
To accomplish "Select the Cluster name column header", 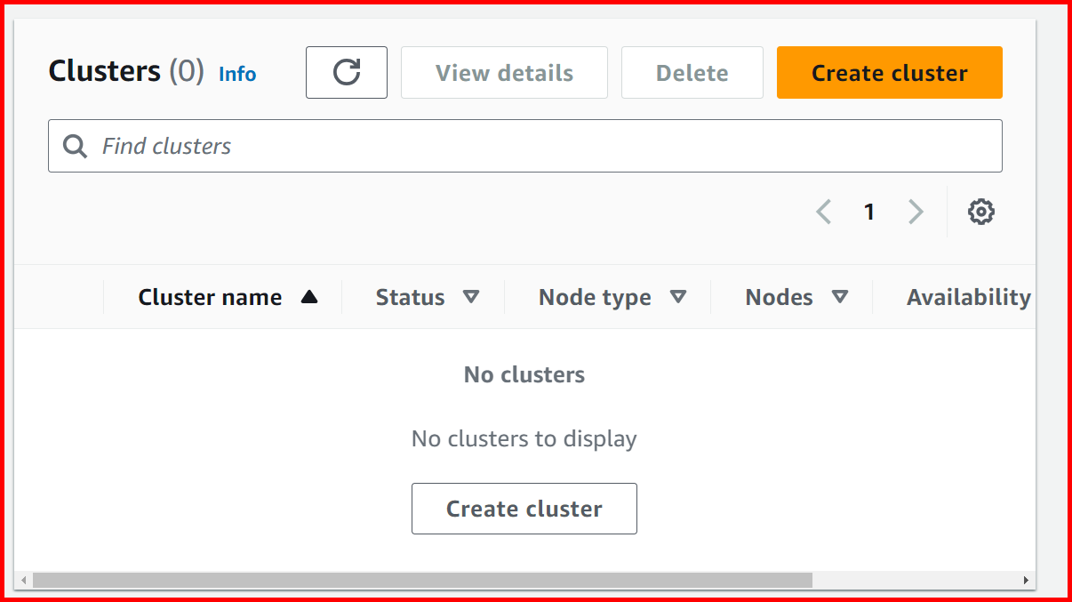I will [x=209, y=297].
